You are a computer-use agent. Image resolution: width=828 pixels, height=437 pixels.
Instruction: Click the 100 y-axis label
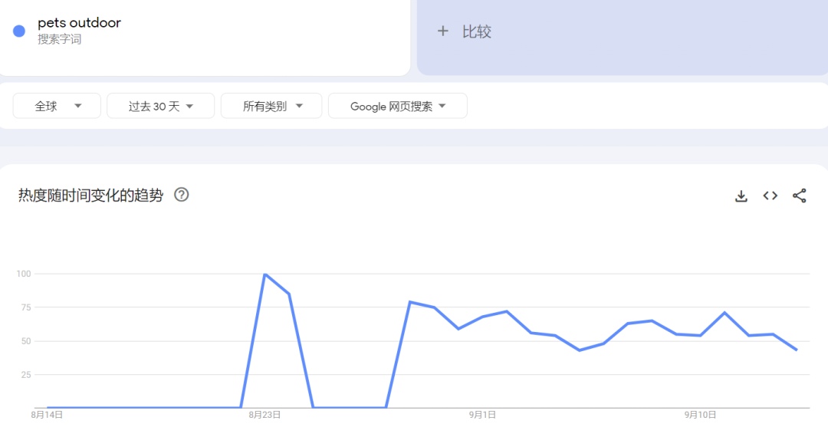point(23,274)
